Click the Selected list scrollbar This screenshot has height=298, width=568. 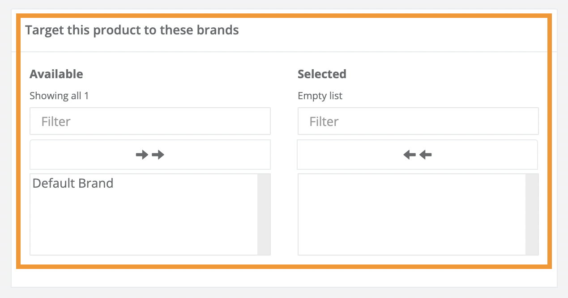tap(532, 214)
